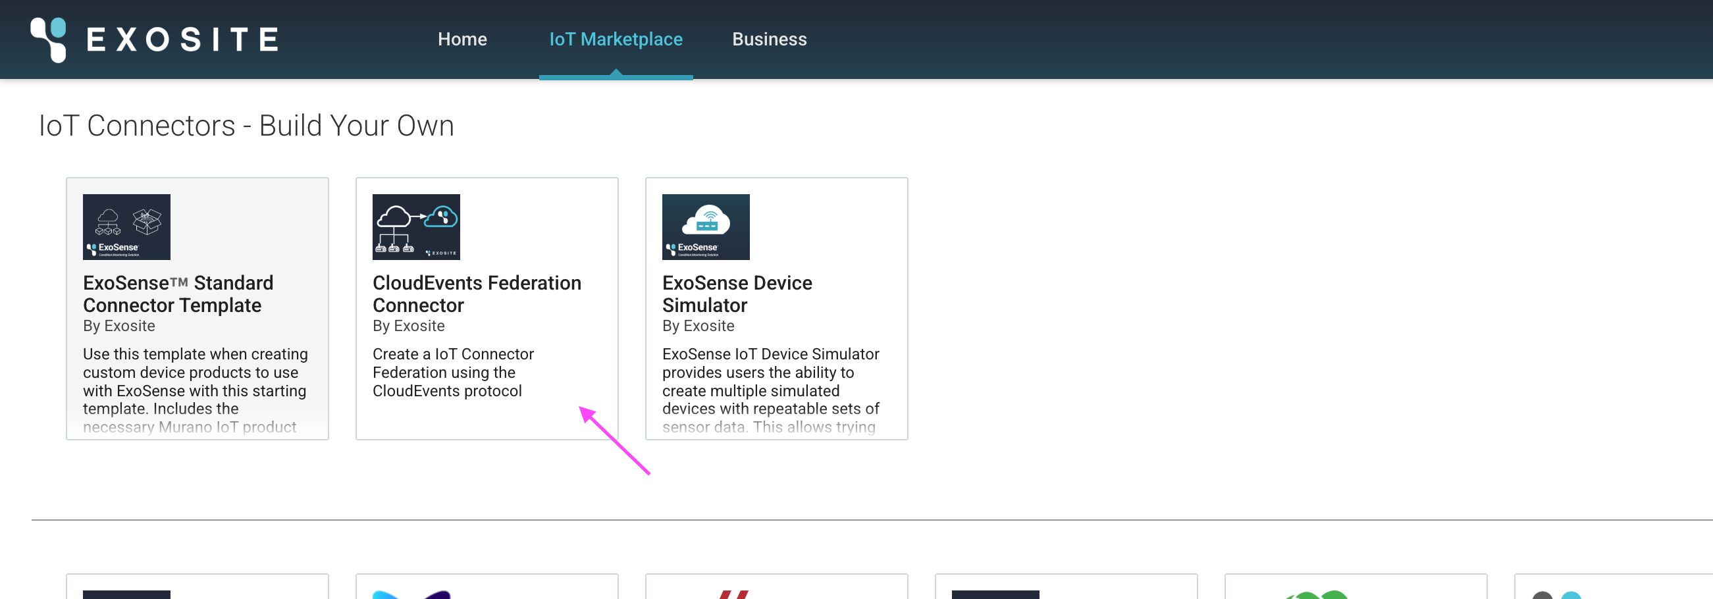Click the ExoSense Standard Connector Template icon
Image resolution: width=1713 pixels, height=599 pixels.
pos(126,226)
